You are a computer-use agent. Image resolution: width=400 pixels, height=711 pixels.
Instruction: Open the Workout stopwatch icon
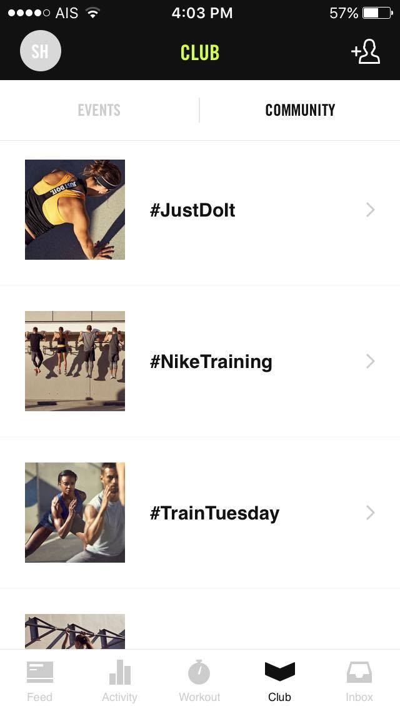199,672
